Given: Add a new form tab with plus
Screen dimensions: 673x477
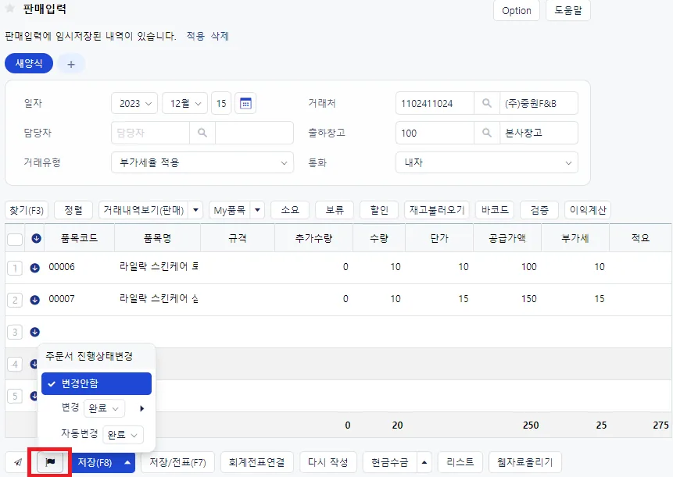Looking at the screenshot, I should click(x=71, y=64).
